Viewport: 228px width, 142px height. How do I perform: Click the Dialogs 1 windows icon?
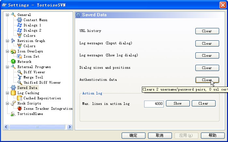[x=20, y=25]
